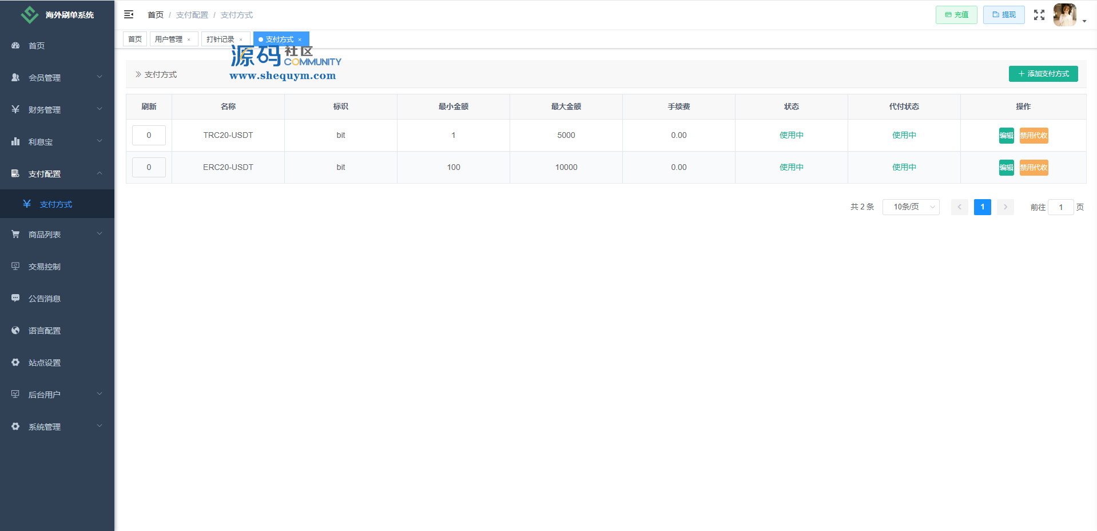This screenshot has width=1097, height=531.
Task: Click the 利息宝 bar chart icon
Action: (15, 141)
